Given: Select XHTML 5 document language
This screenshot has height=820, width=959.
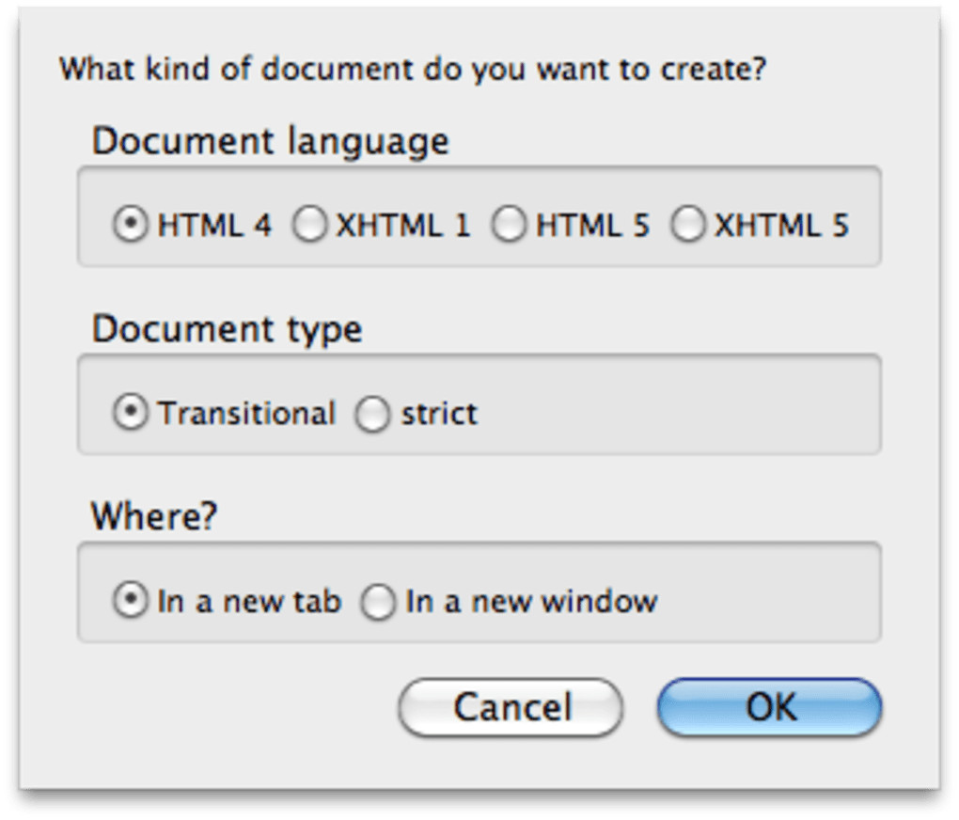Looking at the screenshot, I should (x=688, y=226).
